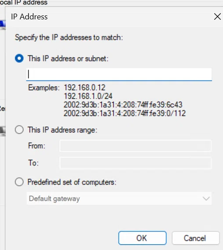Dismiss the dialog with Cancel
223x250 pixels.
(196, 238)
